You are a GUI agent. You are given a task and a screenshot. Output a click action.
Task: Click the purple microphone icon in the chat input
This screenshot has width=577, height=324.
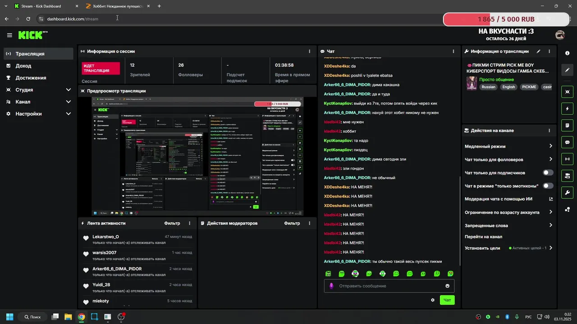pyautogui.click(x=331, y=286)
